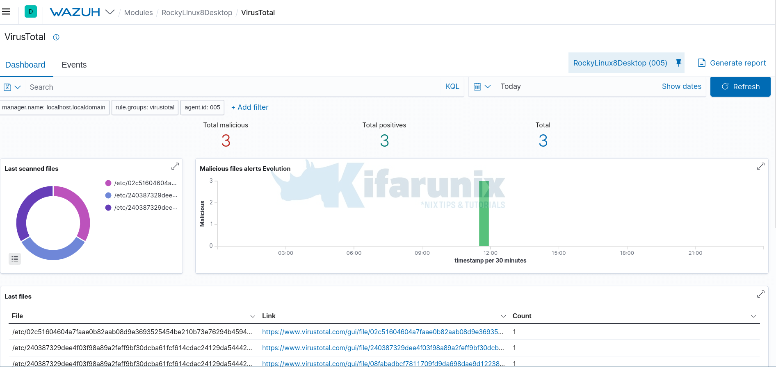Viewport: 776px width, 367px height.
Task: Go to Modules breadcrumb
Action: (138, 13)
